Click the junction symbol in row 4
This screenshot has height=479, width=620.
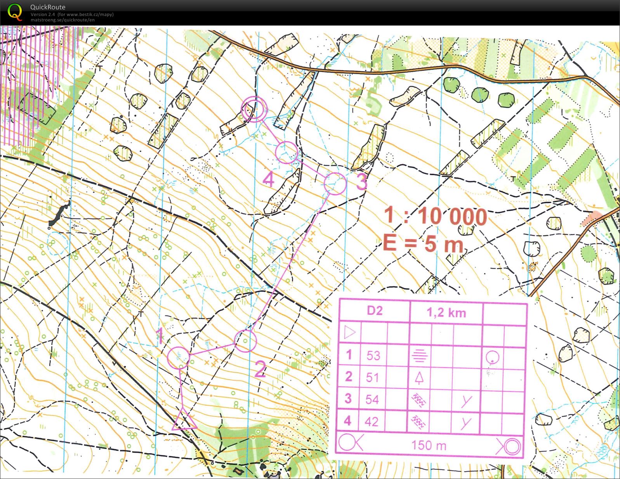click(x=466, y=423)
